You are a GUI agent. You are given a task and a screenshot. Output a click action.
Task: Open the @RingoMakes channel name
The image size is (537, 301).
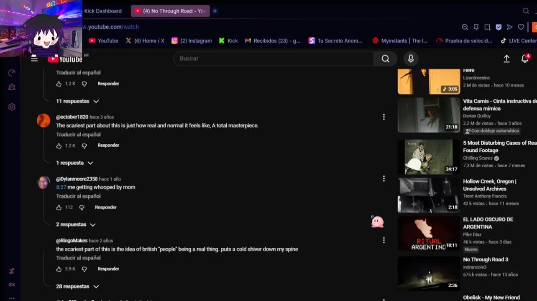coord(72,240)
